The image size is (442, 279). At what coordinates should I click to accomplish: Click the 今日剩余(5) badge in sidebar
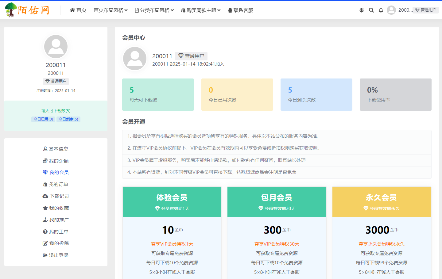[68, 119]
